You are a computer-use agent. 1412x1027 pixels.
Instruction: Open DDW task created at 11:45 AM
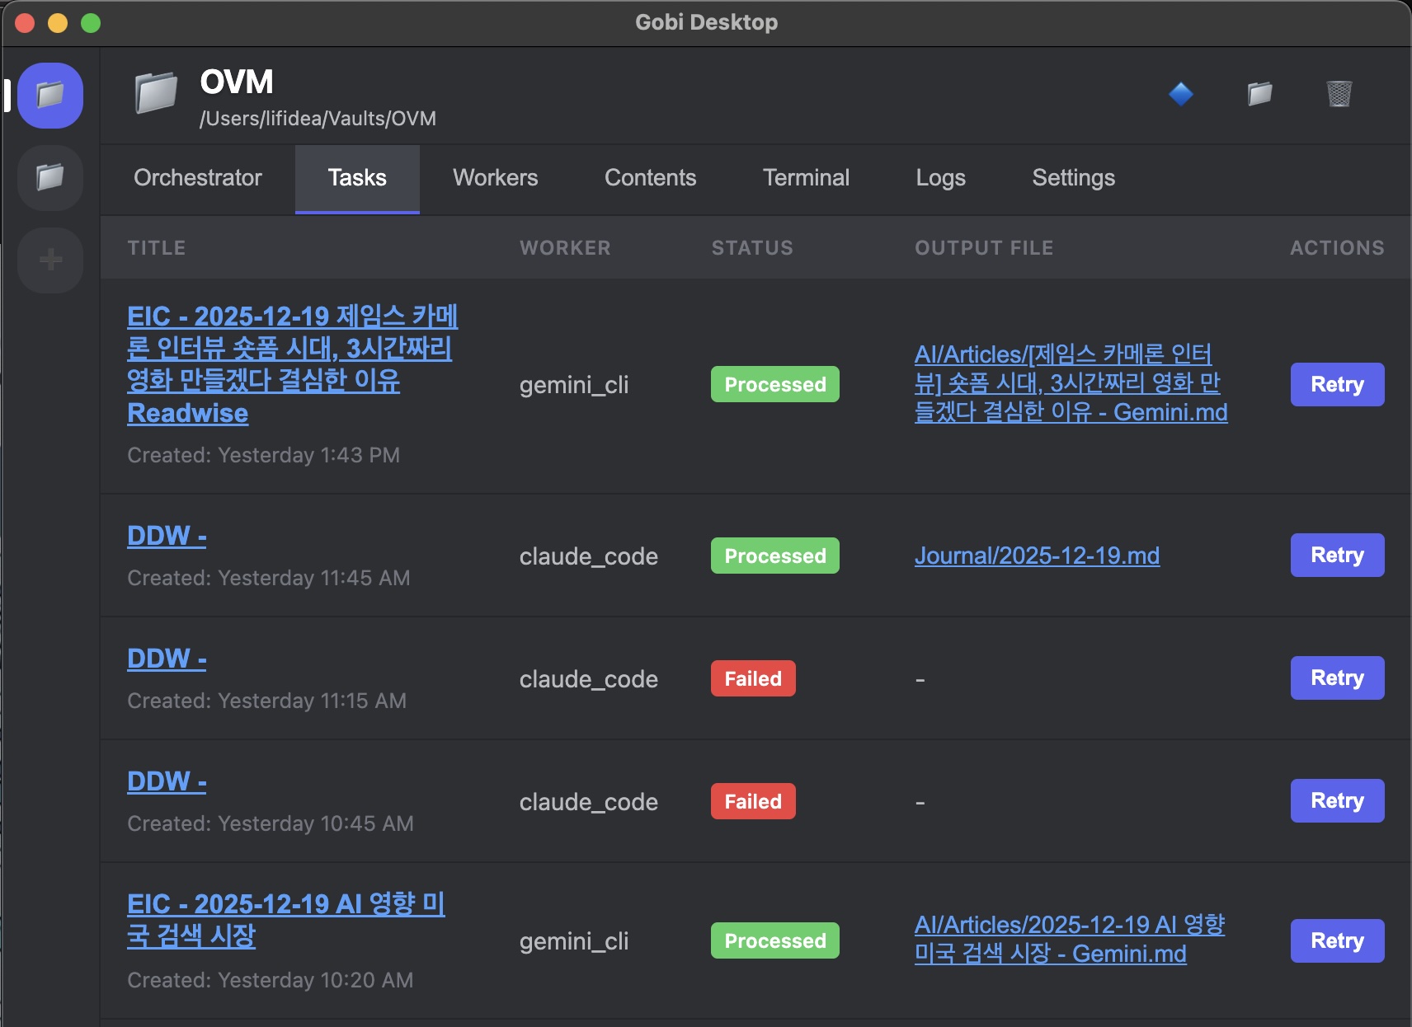coord(167,537)
